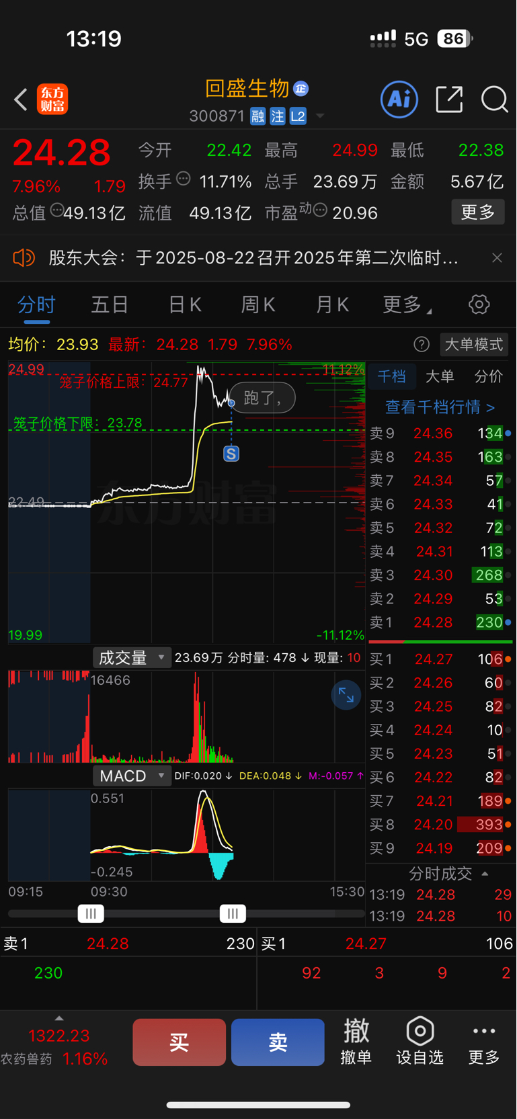
Task: Switch to the 周K tab
Action: tap(258, 305)
